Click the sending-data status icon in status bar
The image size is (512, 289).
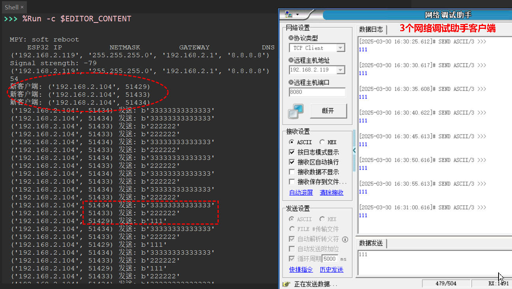pos(287,284)
